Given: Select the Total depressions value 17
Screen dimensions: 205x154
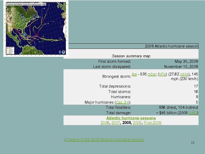Looking at the screenshot, I should tap(196, 86).
